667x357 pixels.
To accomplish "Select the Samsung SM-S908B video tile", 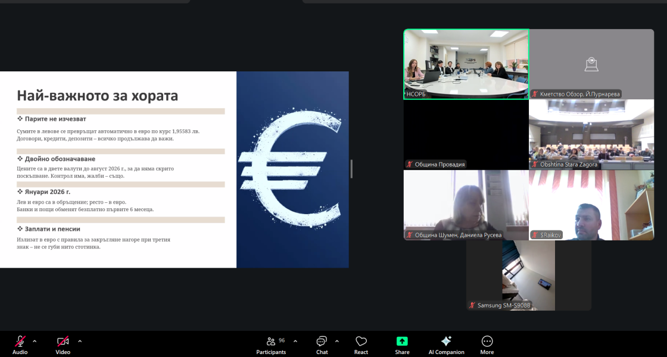I will (x=529, y=275).
